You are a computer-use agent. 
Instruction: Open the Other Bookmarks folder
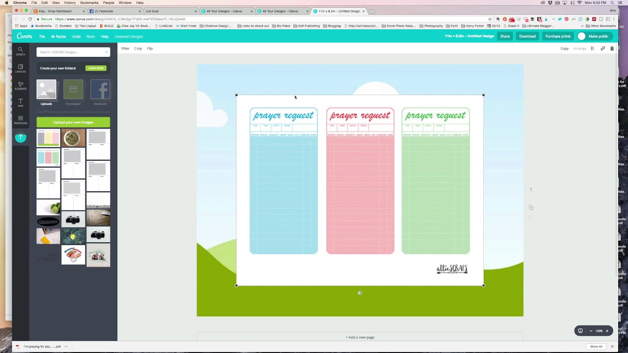pos(601,25)
